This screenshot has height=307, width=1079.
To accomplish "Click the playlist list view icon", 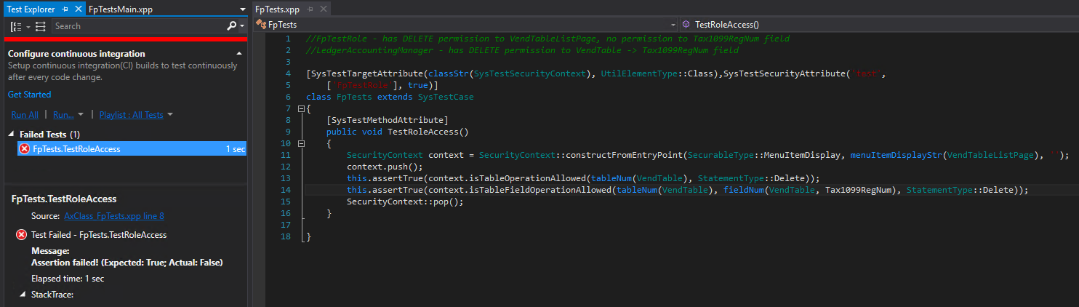I will coord(40,26).
